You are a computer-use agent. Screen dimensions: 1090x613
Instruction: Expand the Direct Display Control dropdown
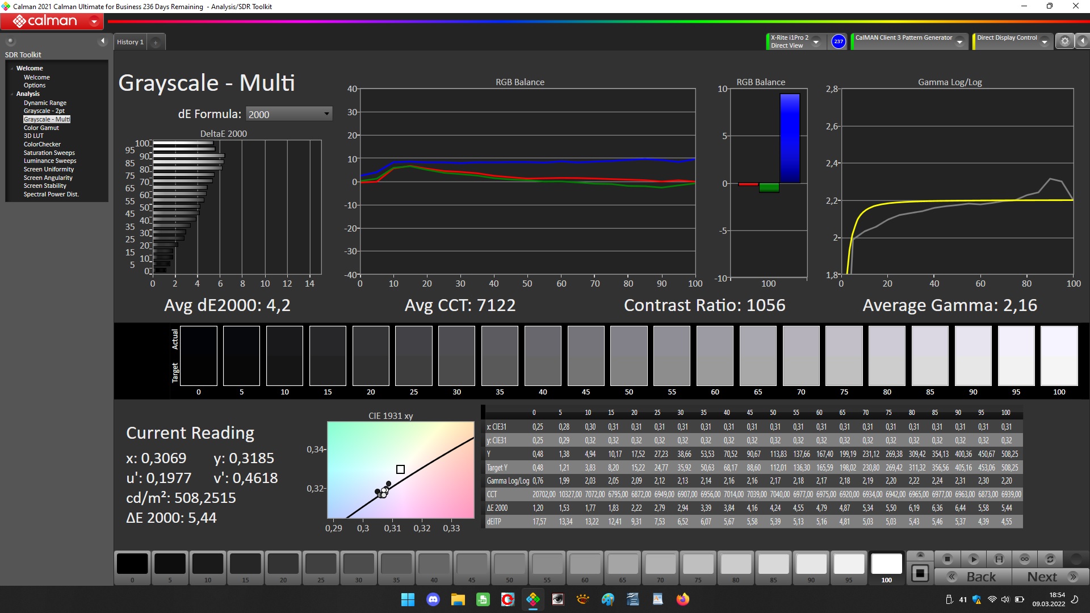tap(1044, 42)
